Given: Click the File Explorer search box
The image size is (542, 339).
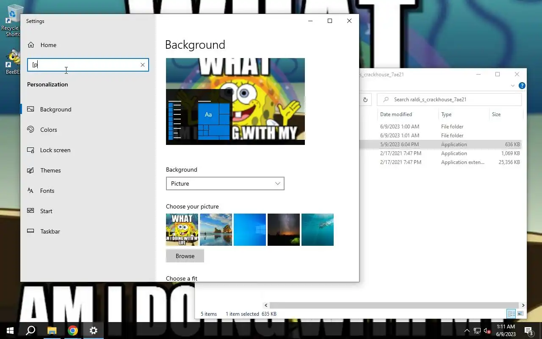Looking at the screenshot, I should tap(449, 100).
